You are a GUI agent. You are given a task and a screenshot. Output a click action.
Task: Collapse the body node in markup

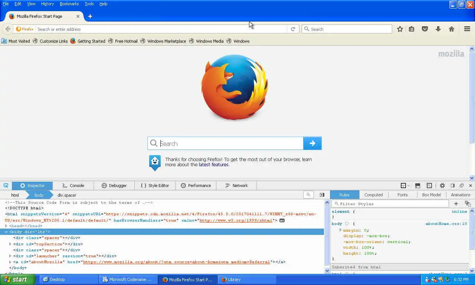point(6,232)
